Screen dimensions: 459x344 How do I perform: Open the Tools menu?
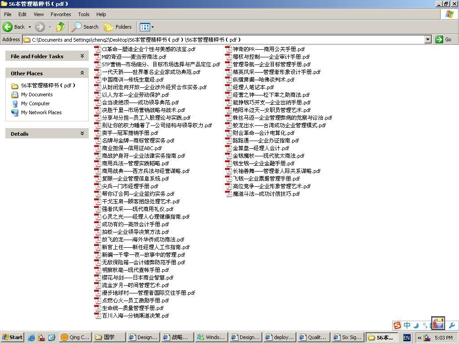(84, 14)
